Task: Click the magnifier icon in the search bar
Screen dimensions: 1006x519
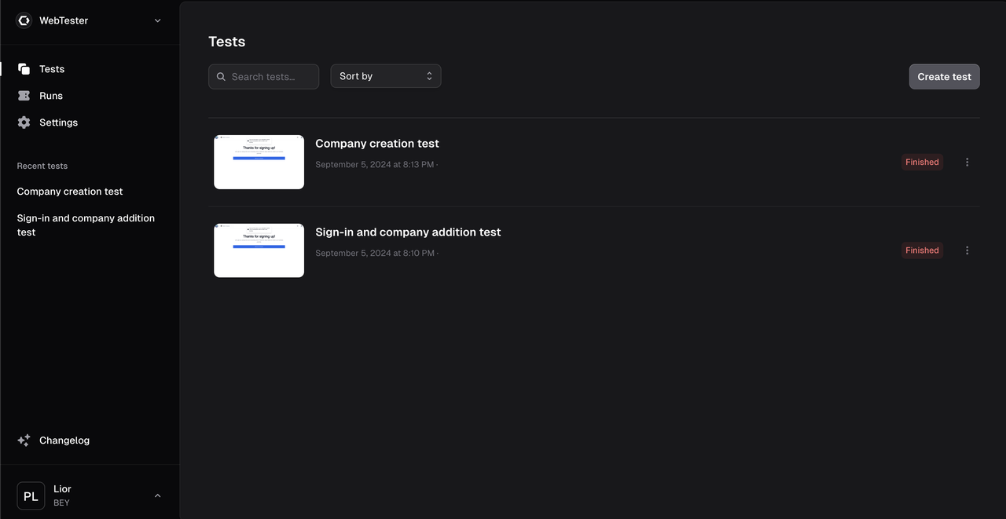Action: point(221,75)
